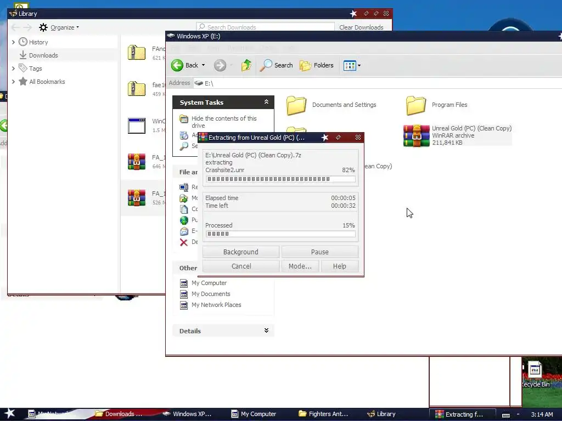
Task: Click the Search magnifier icon in System Tasks
Action: [x=184, y=146]
